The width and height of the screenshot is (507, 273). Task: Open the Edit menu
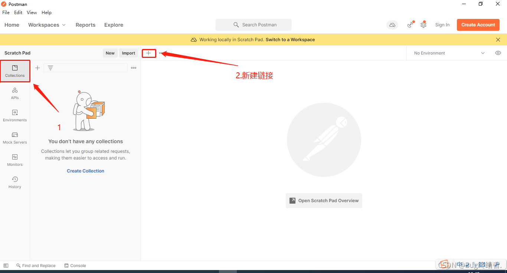coord(18,12)
